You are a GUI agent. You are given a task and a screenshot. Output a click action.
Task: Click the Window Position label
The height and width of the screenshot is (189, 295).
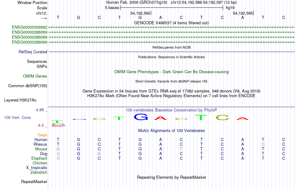pyautogui.click(x=32, y=2)
